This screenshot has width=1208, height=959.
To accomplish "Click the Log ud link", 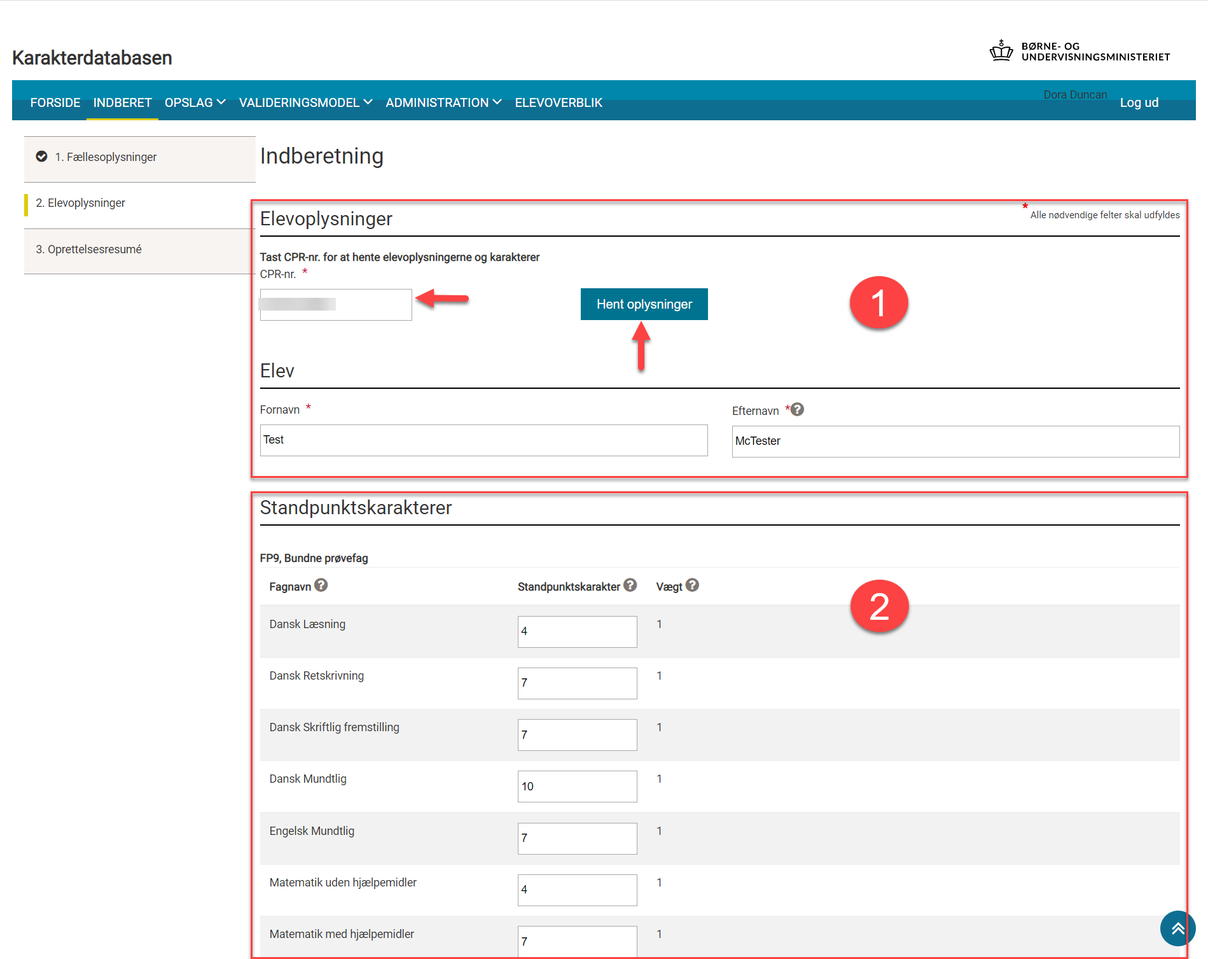I will click(1139, 102).
